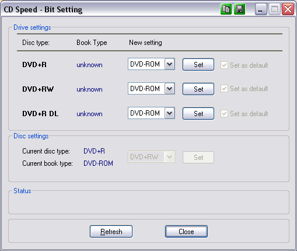Image resolution: width=297 pixels, height=251 pixels.
Task: Click the 'Disc settings' group title
Action: click(31, 136)
